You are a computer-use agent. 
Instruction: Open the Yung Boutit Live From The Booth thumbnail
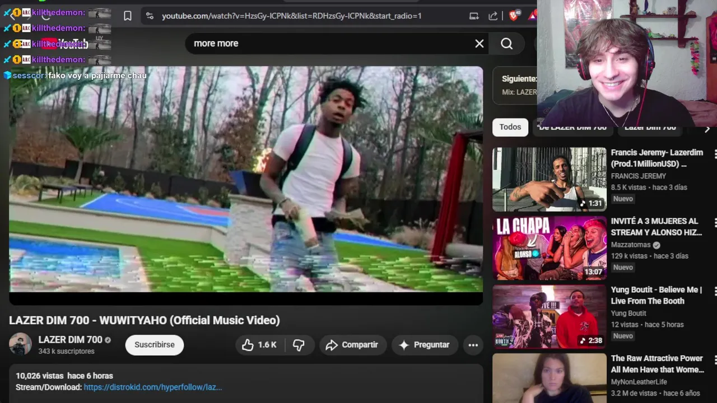(550, 317)
